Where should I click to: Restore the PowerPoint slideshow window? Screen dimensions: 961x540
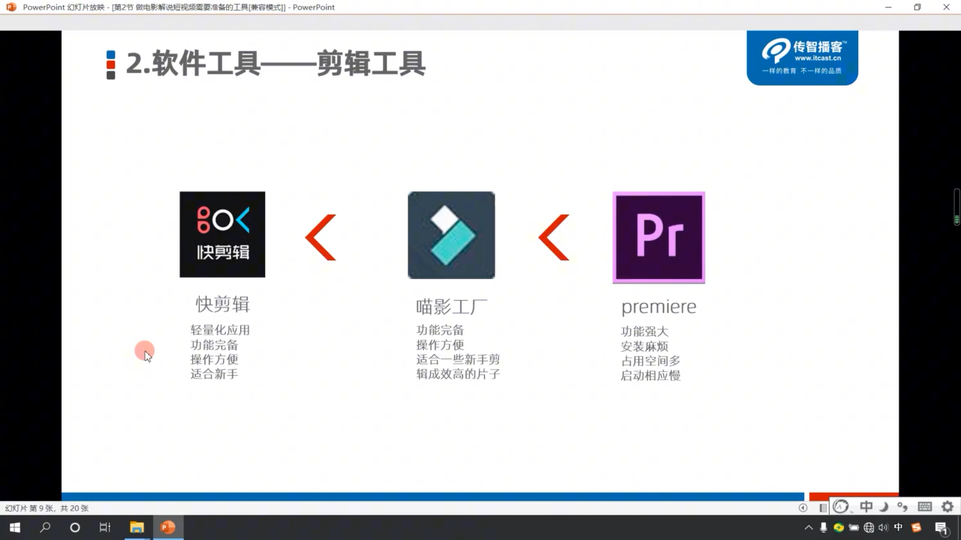tap(917, 7)
